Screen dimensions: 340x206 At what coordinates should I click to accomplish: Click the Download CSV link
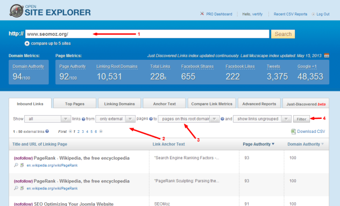(x=311, y=131)
